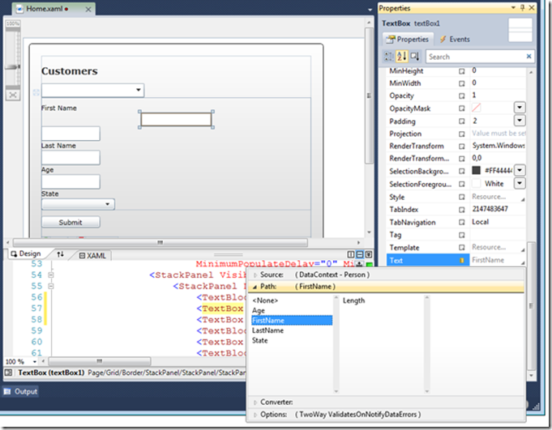Click the categorized view icon in Properties
The height and width of the screenshot is (430, 552).
pyautogui.click(x=389, y=56)
